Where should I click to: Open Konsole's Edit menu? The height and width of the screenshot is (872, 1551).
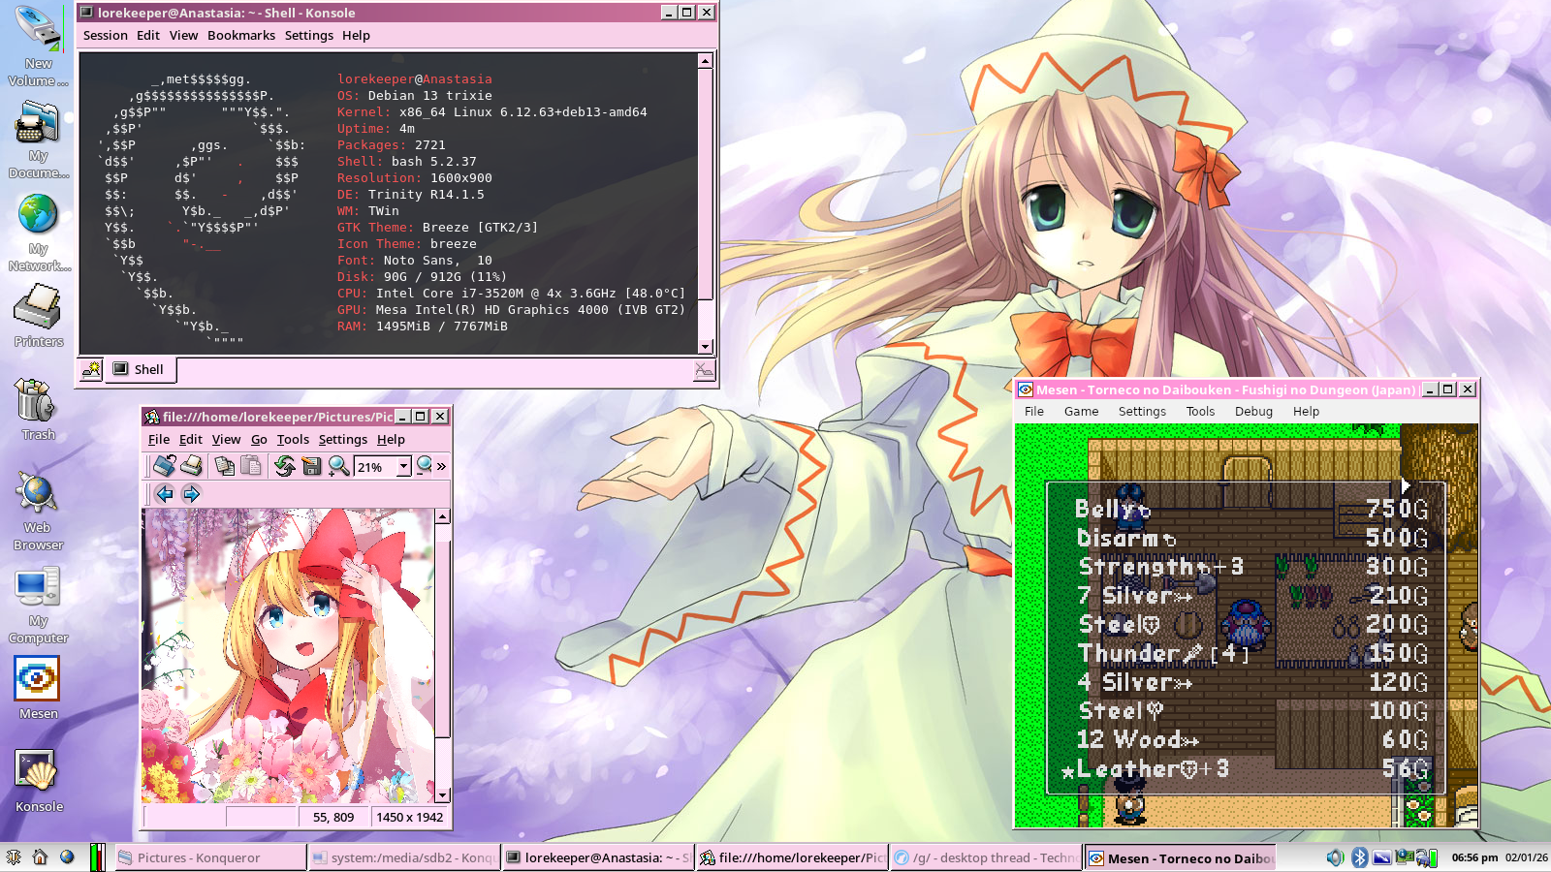pyautogui.click(x=148, y=36)
